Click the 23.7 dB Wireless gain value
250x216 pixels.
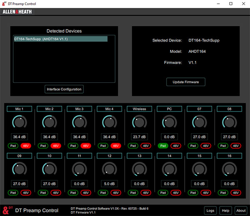(x=139, y=137)
